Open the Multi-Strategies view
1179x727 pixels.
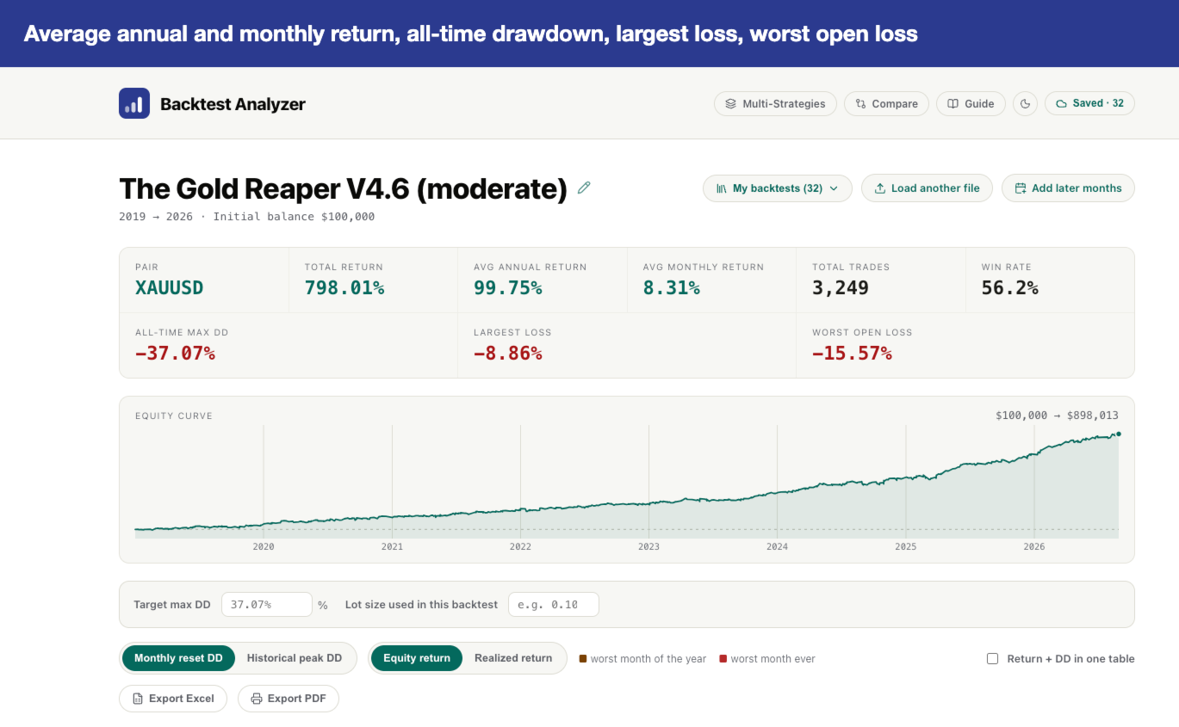point(775,103)
